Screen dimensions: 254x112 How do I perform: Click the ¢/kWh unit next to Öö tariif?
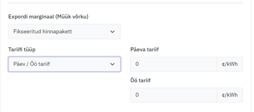tap(230, 95)
